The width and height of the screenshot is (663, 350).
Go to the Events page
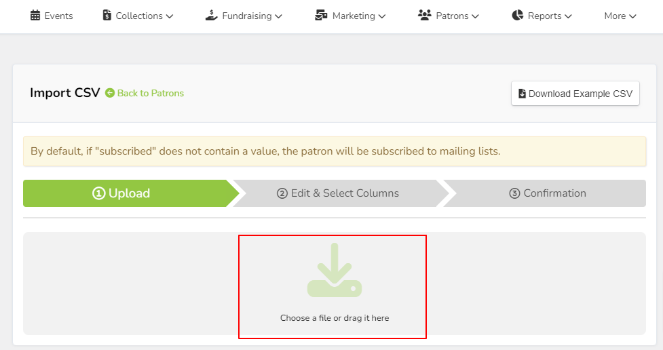[52, 16]
